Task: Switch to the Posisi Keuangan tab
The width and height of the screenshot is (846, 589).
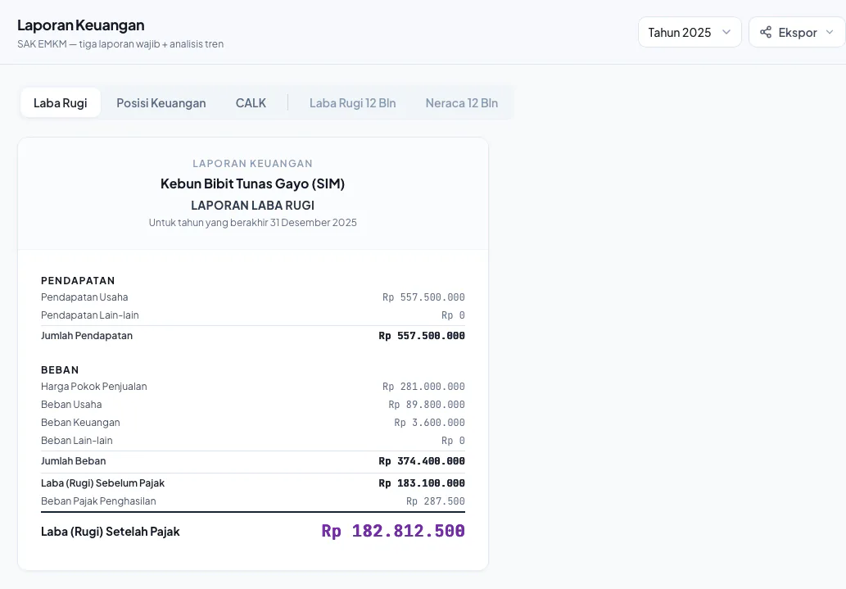Action: [x=161, y=102]
